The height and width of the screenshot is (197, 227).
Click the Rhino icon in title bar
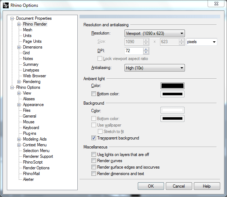(x=6, y=5)
